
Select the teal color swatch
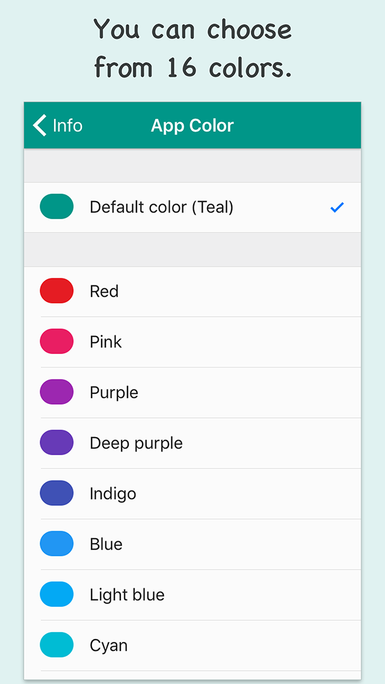57,207
